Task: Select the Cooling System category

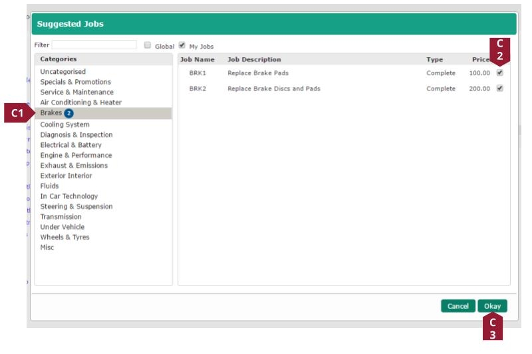Action: (65, 124)
